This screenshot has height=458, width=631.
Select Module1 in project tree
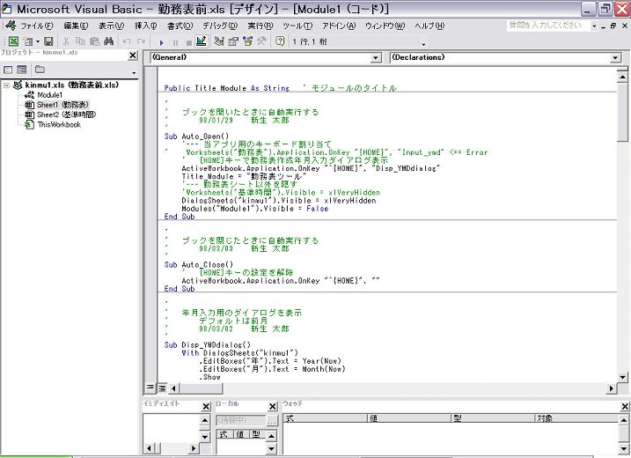[49, 95]
